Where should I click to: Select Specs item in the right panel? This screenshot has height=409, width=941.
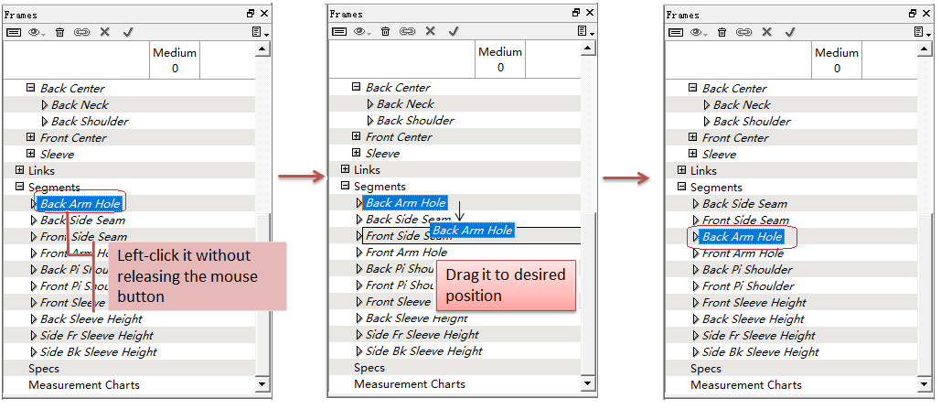tap(706, 369)
